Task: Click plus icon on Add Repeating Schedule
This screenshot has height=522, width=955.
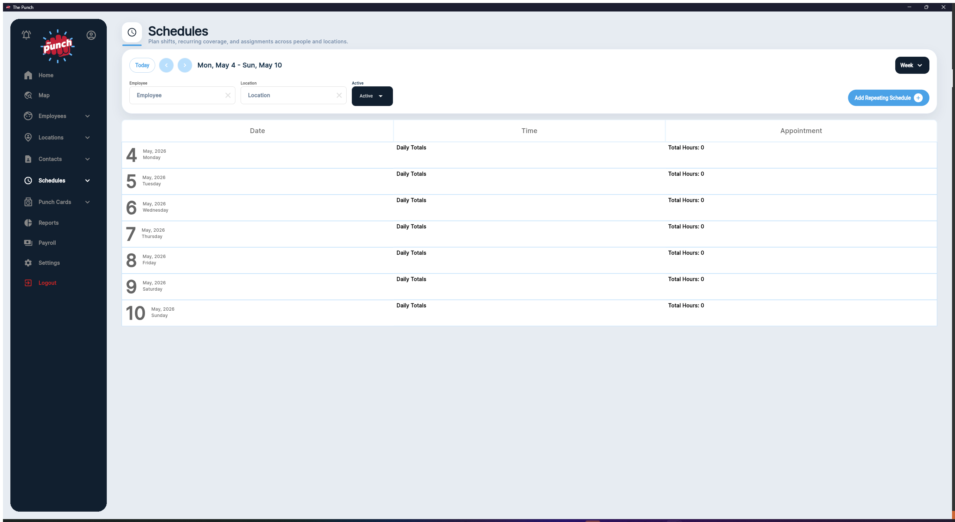Action: click(x=918, y=98)
